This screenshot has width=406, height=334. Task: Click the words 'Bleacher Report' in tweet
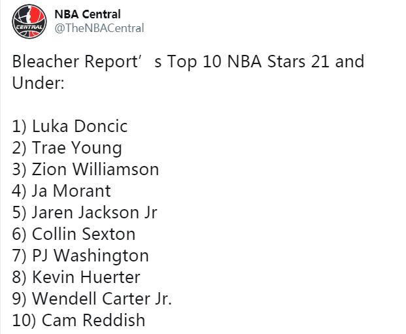[x=75, y=62]
